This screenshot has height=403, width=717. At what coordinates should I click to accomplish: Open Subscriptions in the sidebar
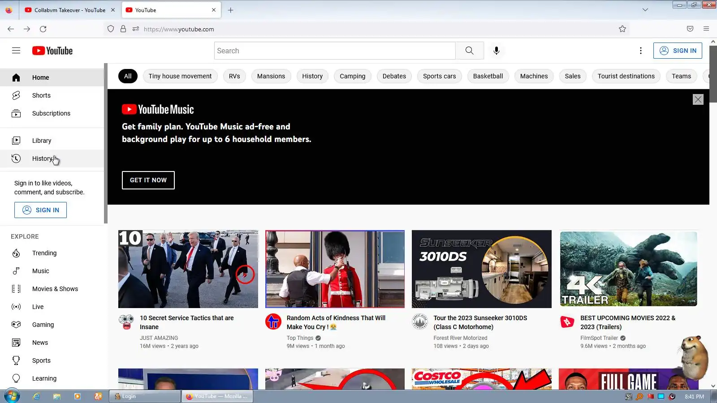pyautogui.click(x=52, y=113)
